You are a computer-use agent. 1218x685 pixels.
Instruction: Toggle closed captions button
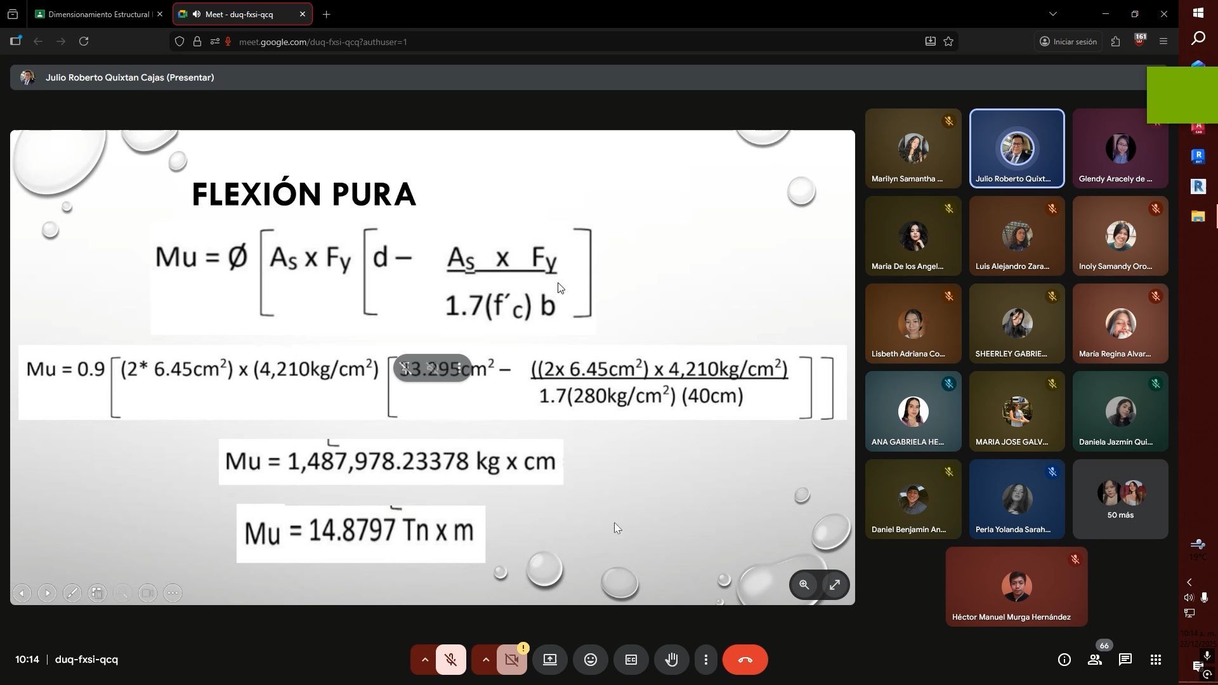coord(631,660)
